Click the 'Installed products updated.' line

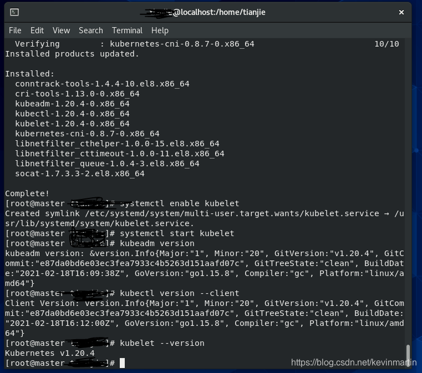72,54
